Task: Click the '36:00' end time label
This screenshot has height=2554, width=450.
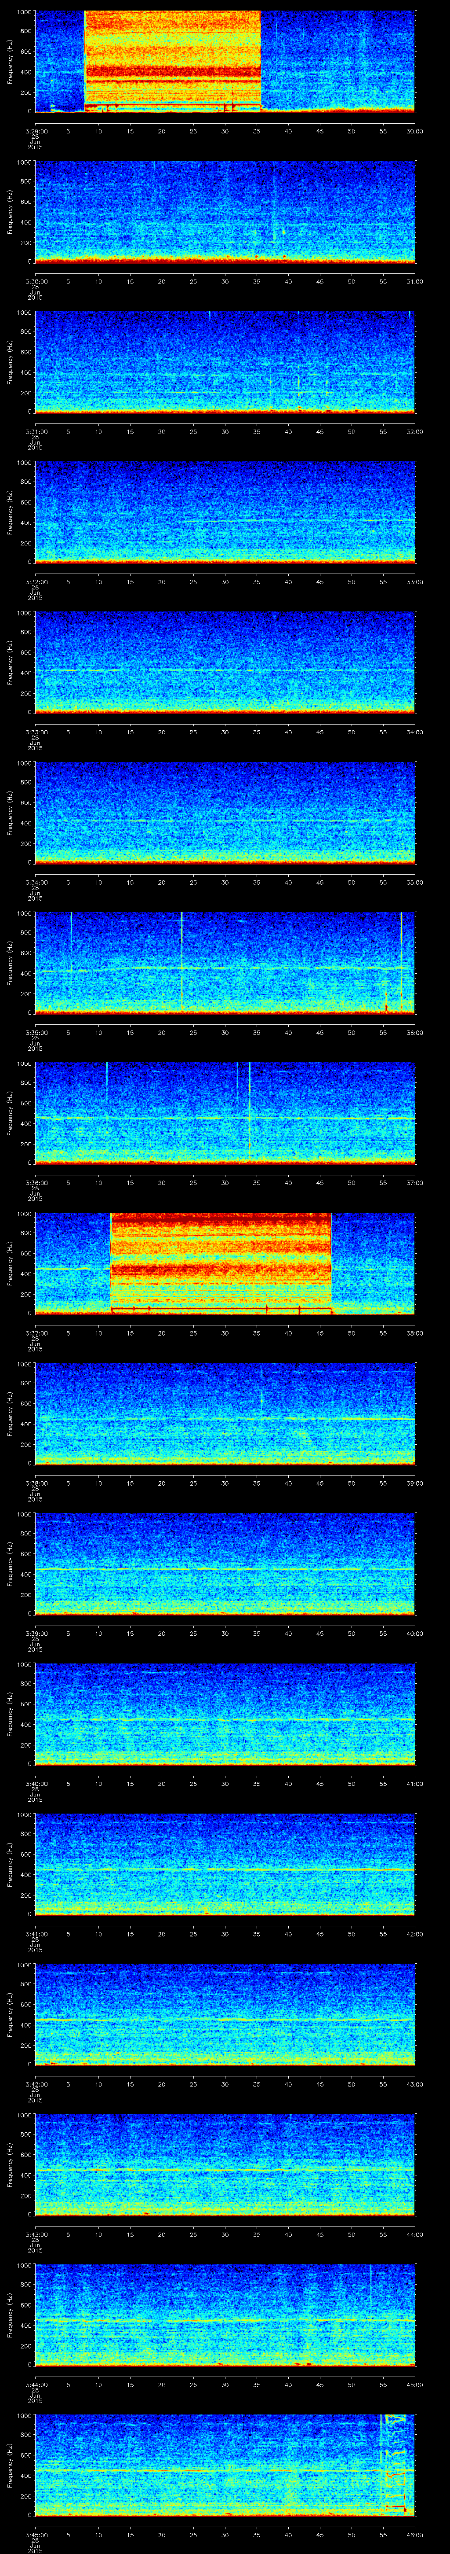Action: [414, 1032]
